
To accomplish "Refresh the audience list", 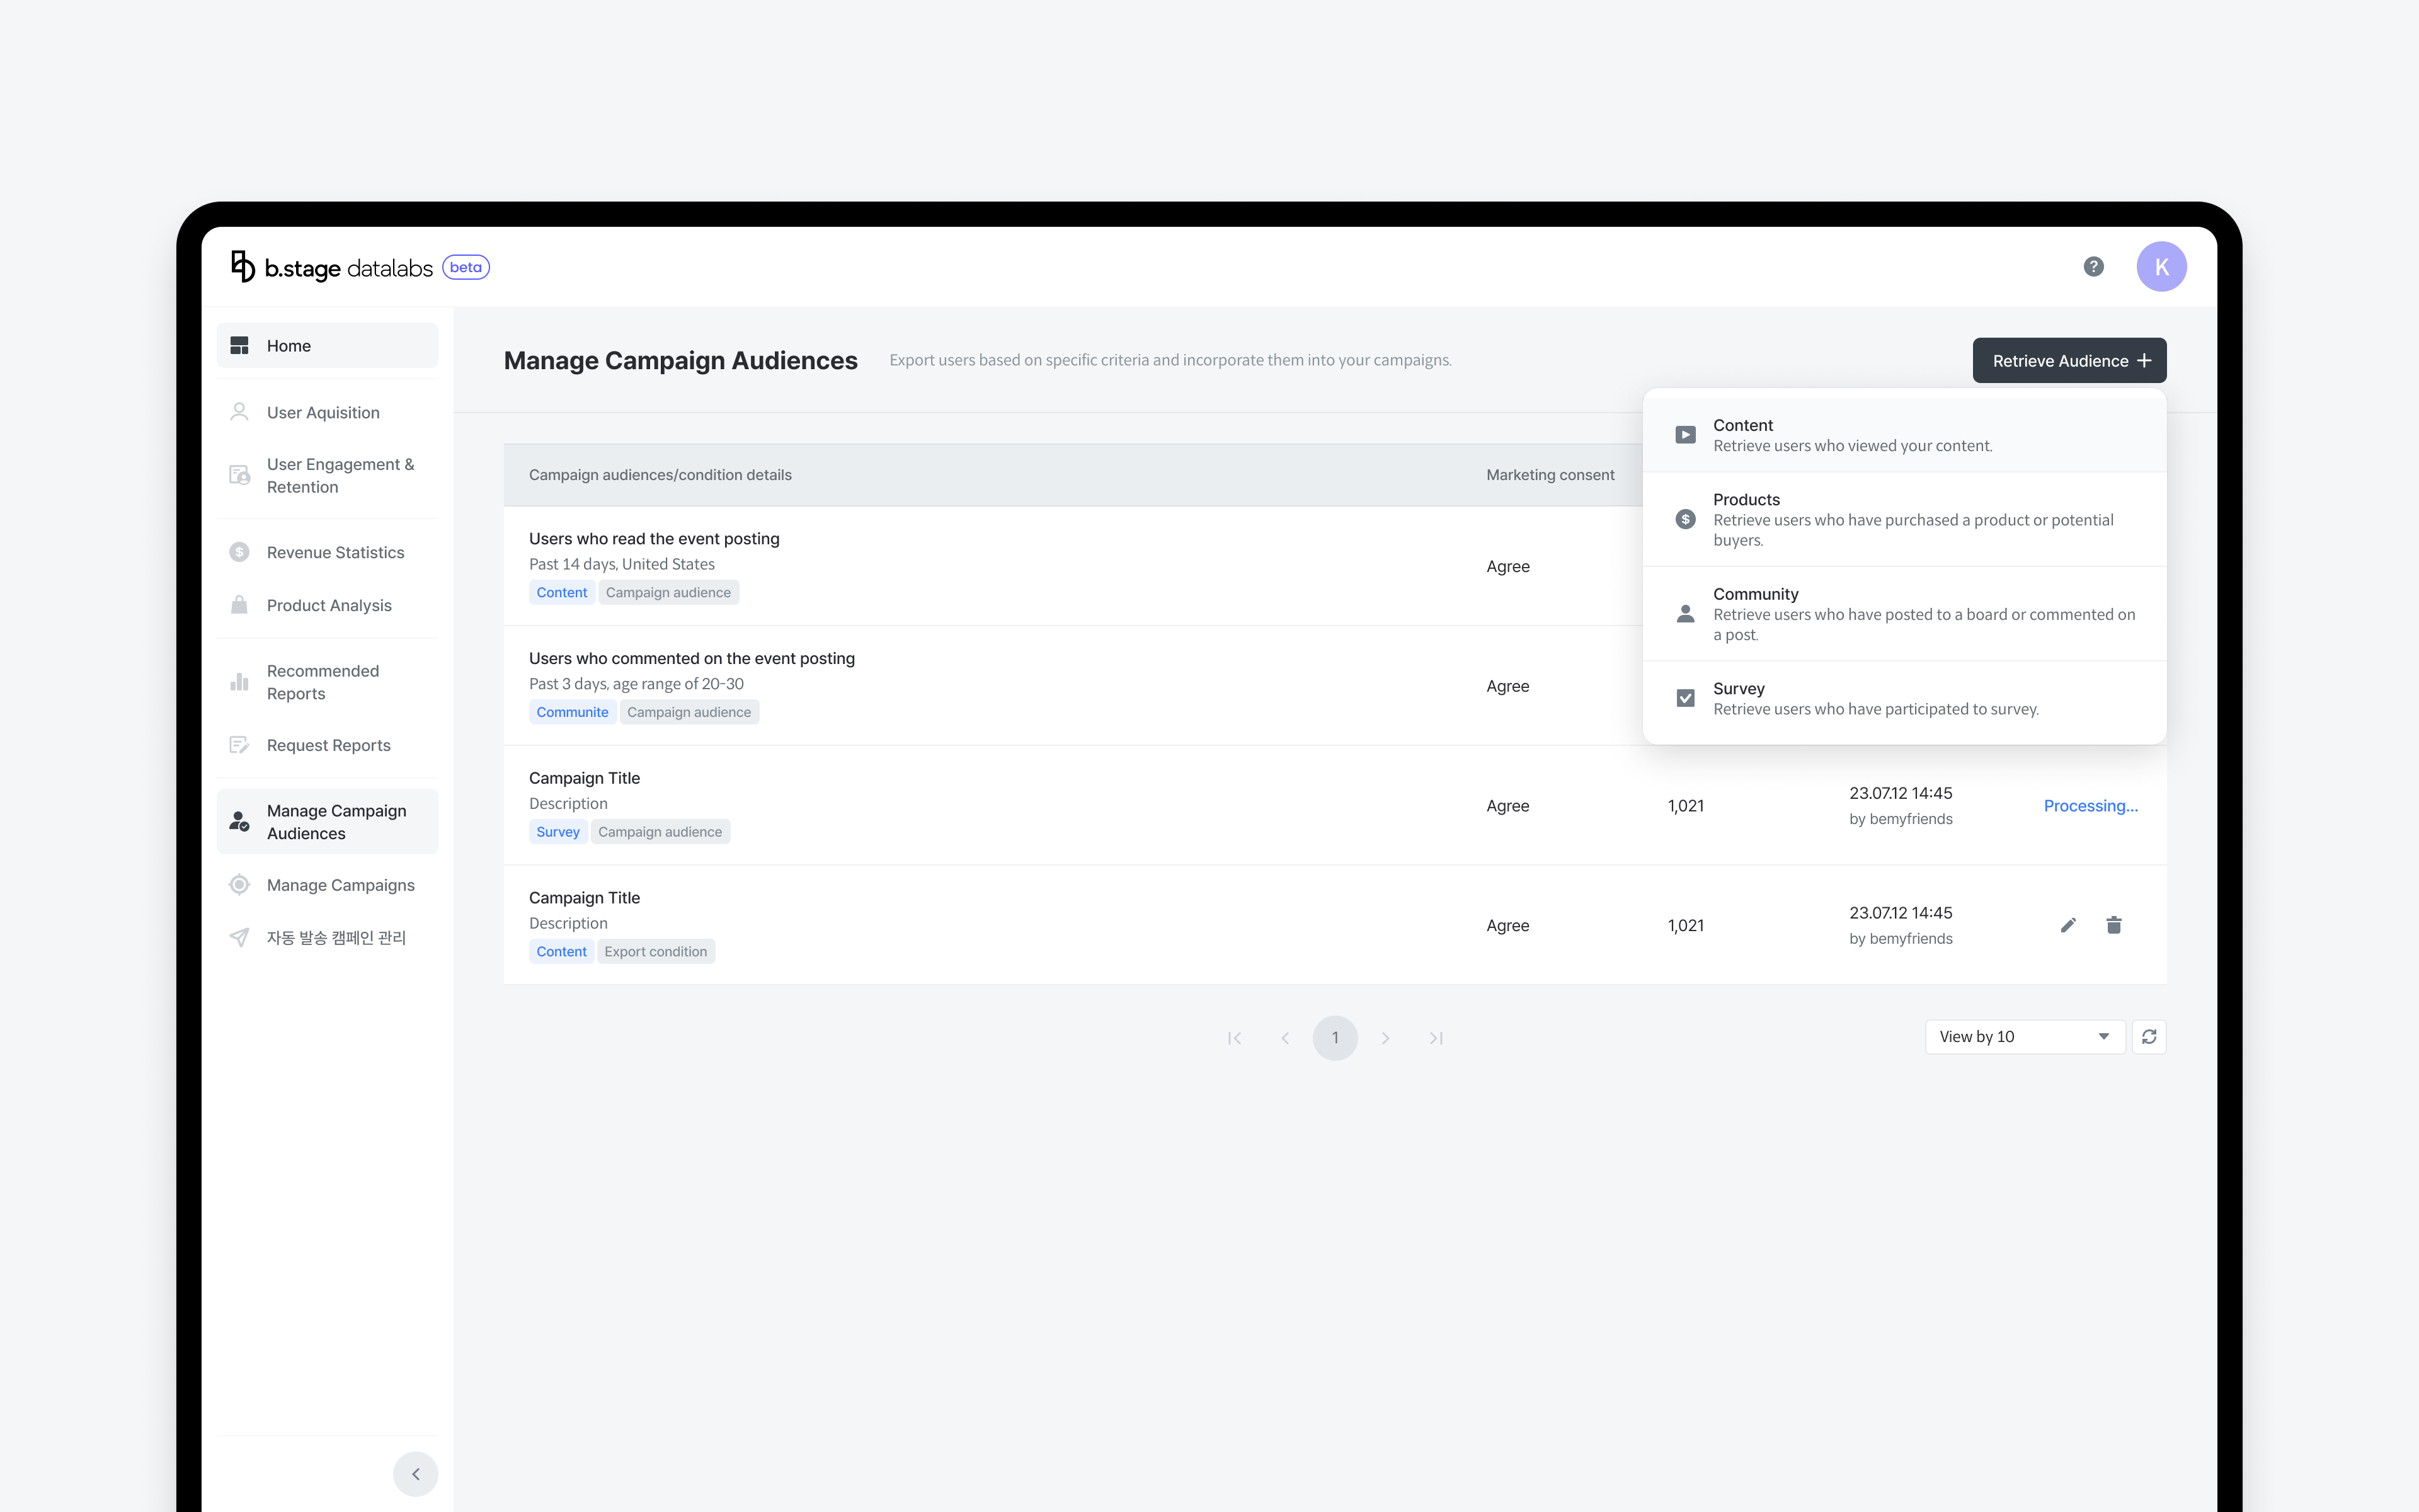I will coord(2149,1037).
